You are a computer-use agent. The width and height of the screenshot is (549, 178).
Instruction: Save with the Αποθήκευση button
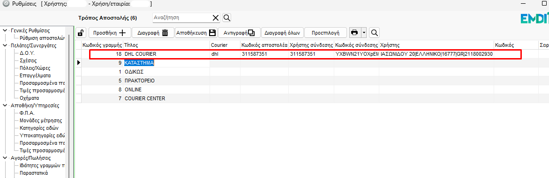[x=196, y=33]
